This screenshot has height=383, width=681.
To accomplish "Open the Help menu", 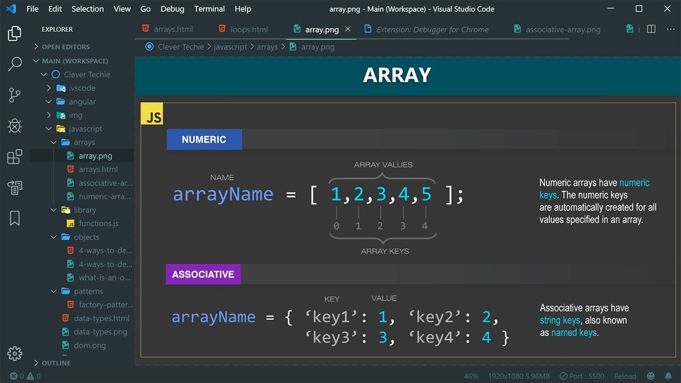I will 243,9.
